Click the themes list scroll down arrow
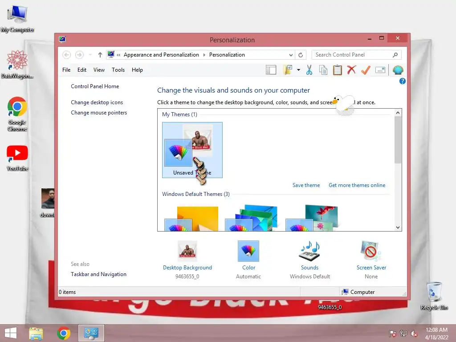The height and width of the screenshot is (342, 456). tap(398, 228)
